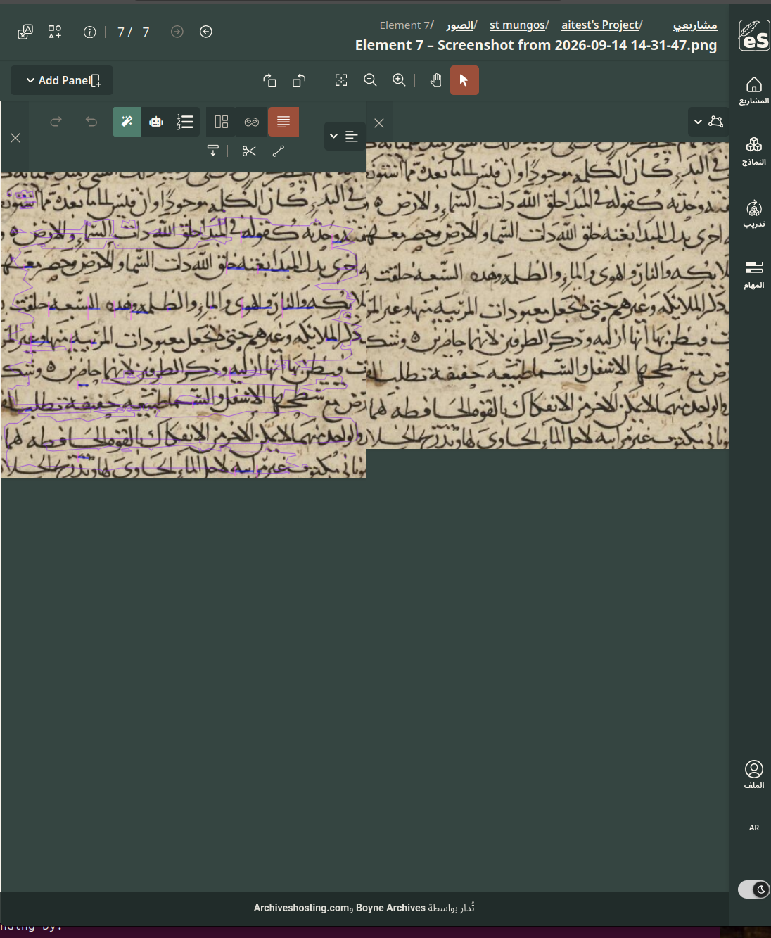Select the scissors cut tool
This screenshot has height=938, width=771.
pyautogui.click(x=249, y=151)
